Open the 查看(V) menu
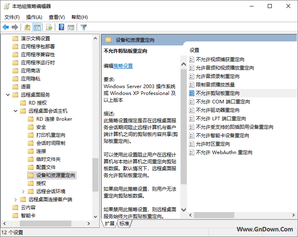This screenshot has height=237, width=298. (56, 17)
